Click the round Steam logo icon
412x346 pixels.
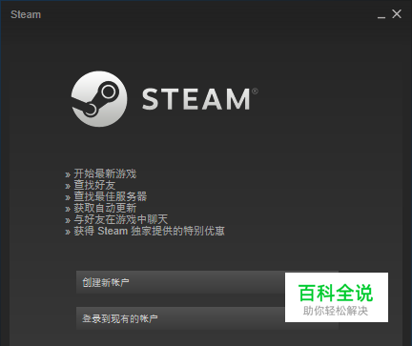click(99, 99)
